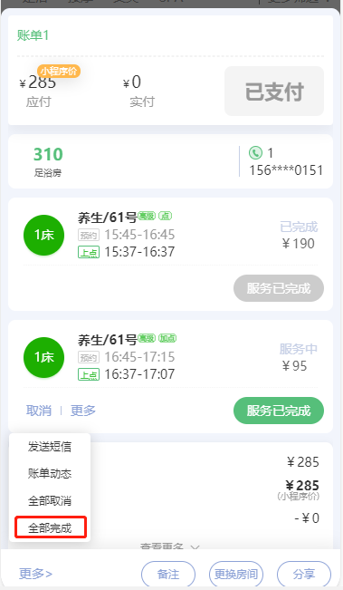The image size is (343, 590).
Task: Click the 预约 tag beside 16:45-17:15
Action: (x=89, y=357)
